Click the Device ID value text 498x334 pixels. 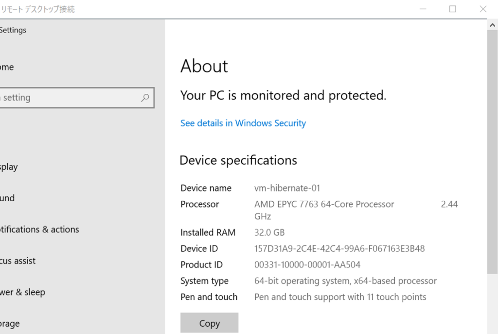(x=339, y=248)
